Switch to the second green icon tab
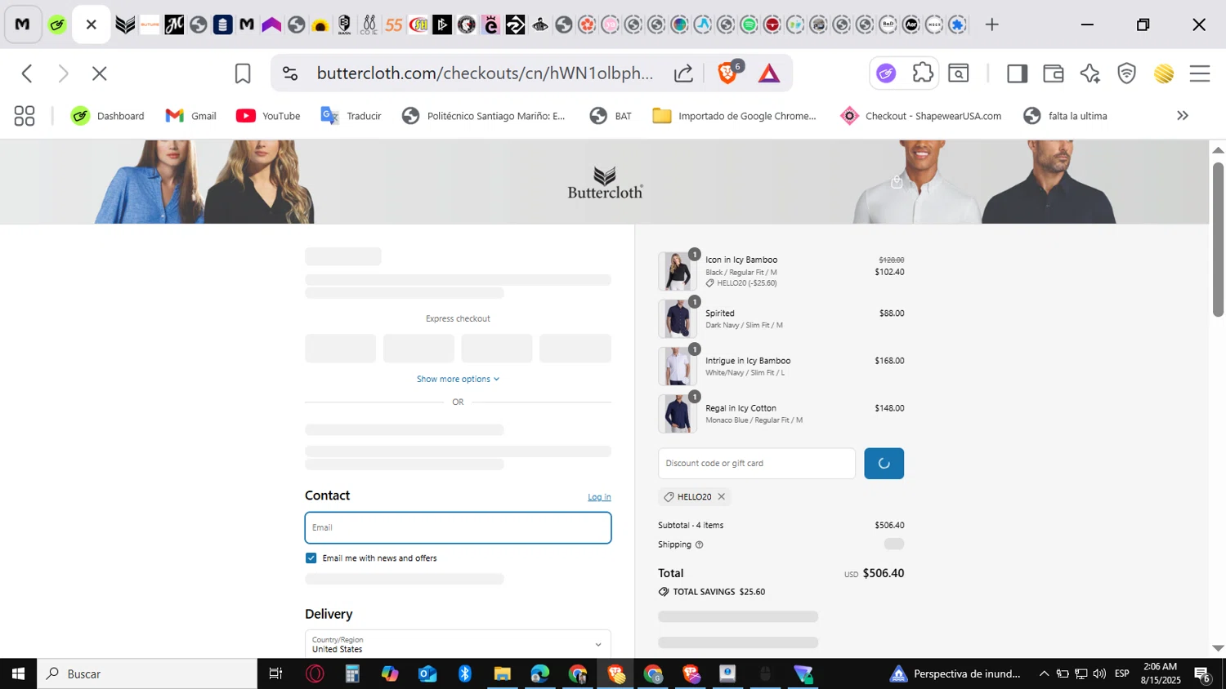 pyautogui.click(x=56, y=24)
